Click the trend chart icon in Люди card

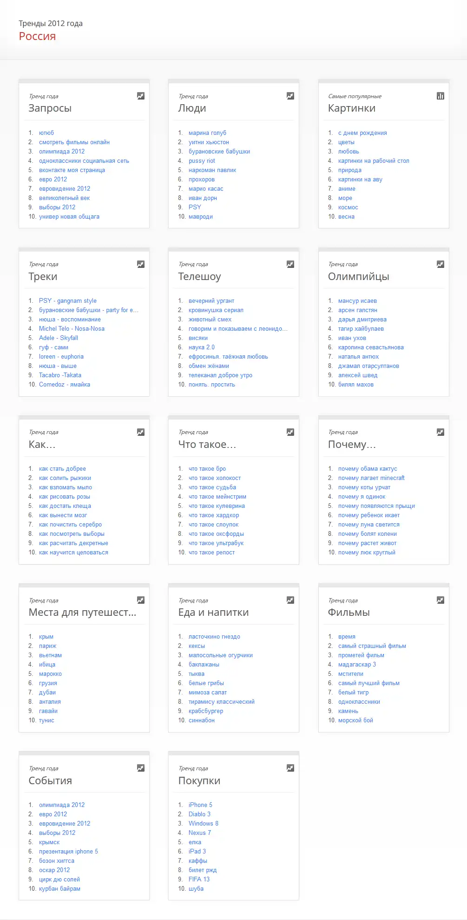pos(290,96)
